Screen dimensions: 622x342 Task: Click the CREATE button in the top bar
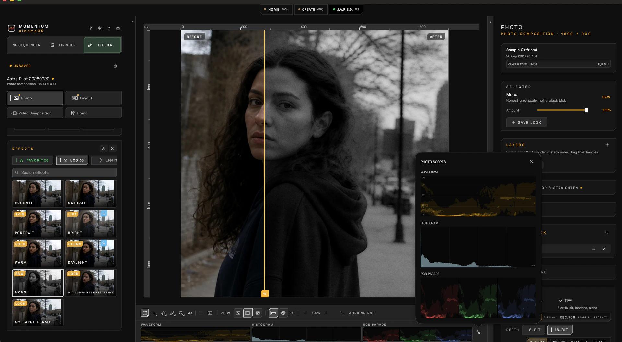(311, 9)
